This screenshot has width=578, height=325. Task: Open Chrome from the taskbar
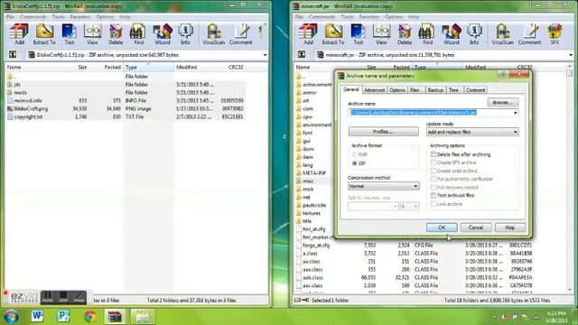(90, 316)
